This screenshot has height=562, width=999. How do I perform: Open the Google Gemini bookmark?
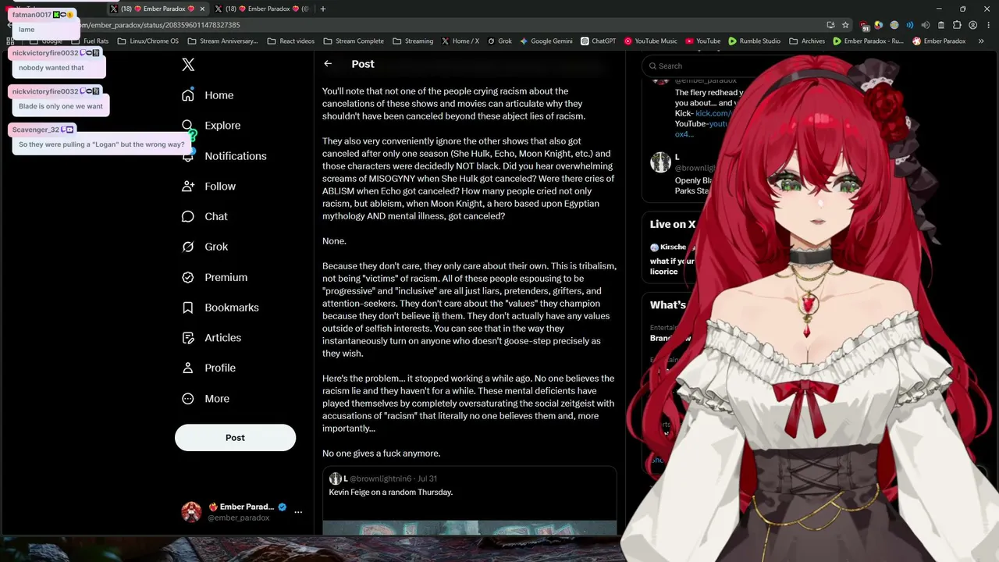coord(546,41)
